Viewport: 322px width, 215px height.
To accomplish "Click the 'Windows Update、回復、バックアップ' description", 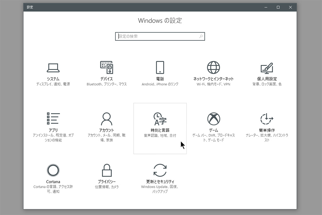I will [160, 189].
